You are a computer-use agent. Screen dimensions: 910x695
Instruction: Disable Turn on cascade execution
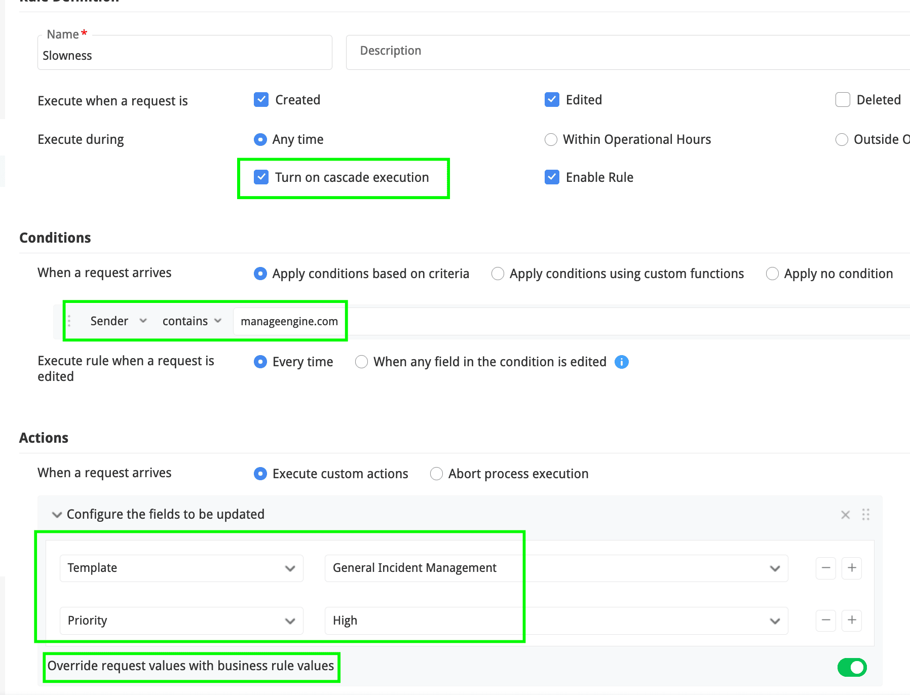[261, 177]
